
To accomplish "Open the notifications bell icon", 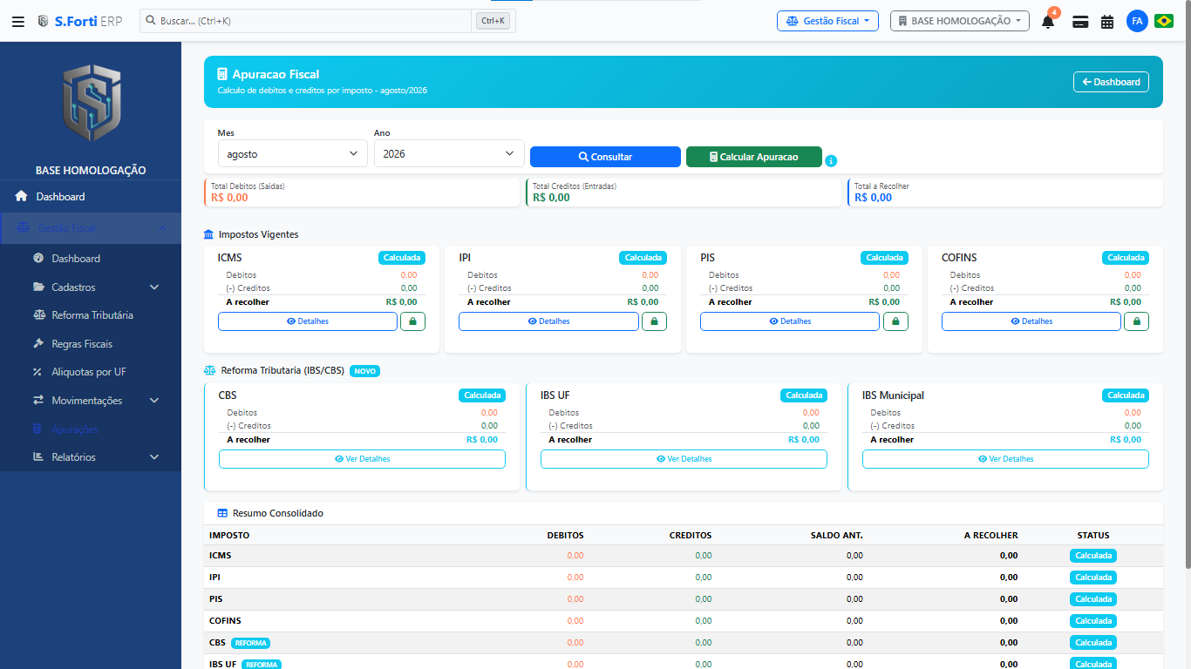I will point(1048,21).
